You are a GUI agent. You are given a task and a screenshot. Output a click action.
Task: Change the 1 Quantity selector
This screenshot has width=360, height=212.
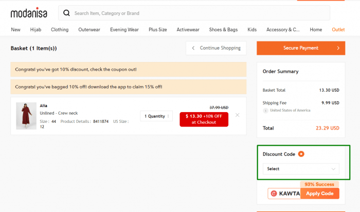point(156,116)
